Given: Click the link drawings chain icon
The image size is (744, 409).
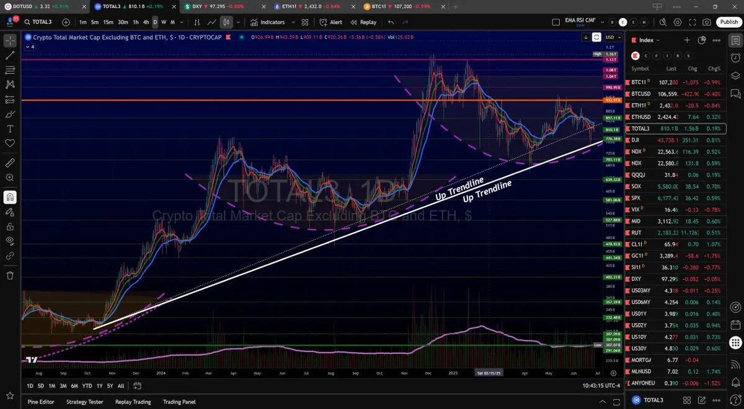Looking at the screenshot, I should point(10,256).
